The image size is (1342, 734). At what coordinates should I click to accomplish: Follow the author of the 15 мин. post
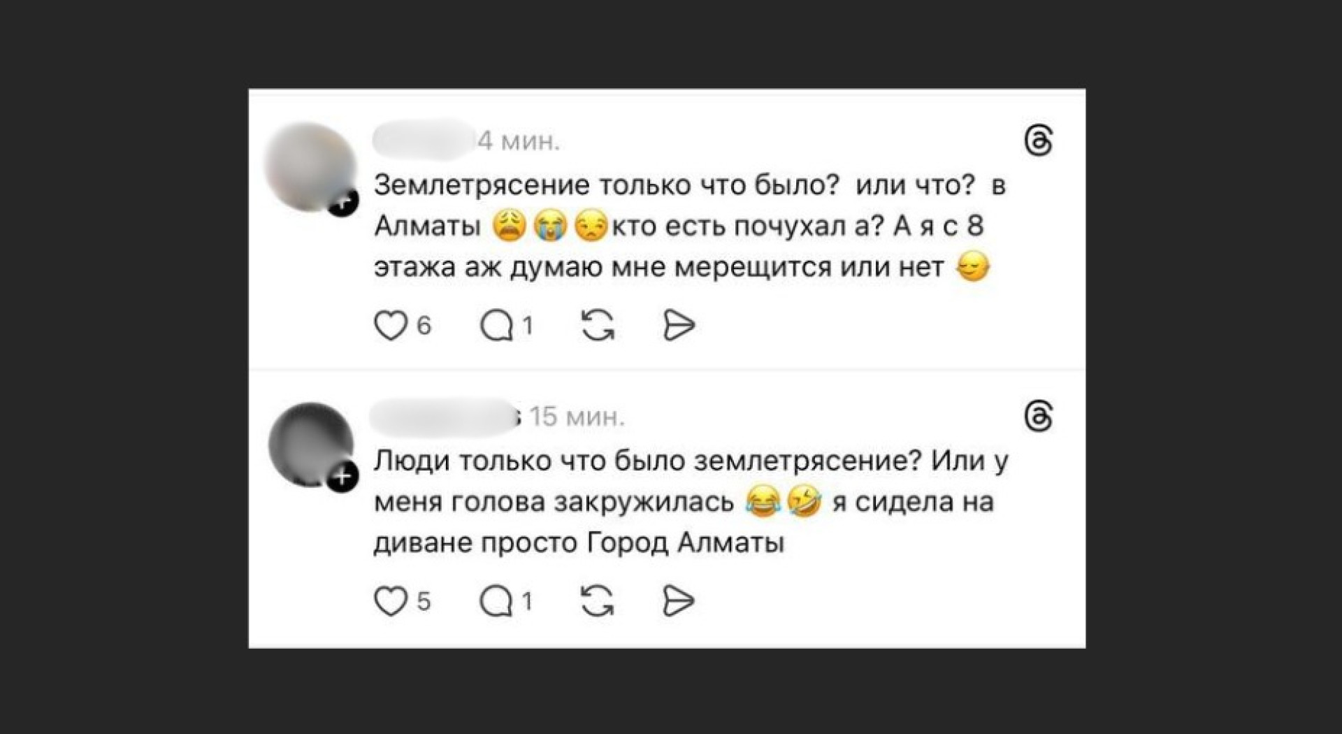coord(342,477)
